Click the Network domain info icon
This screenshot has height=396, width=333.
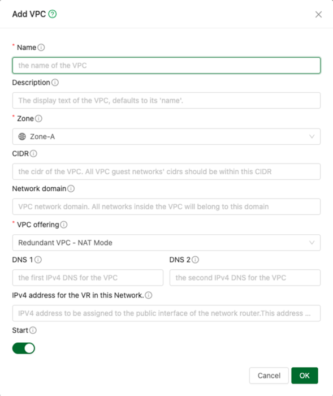click(71, 188)
